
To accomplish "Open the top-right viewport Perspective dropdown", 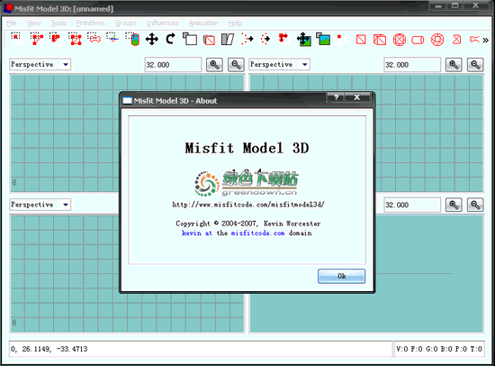I will pyautogui.click(x=279, y=65).
